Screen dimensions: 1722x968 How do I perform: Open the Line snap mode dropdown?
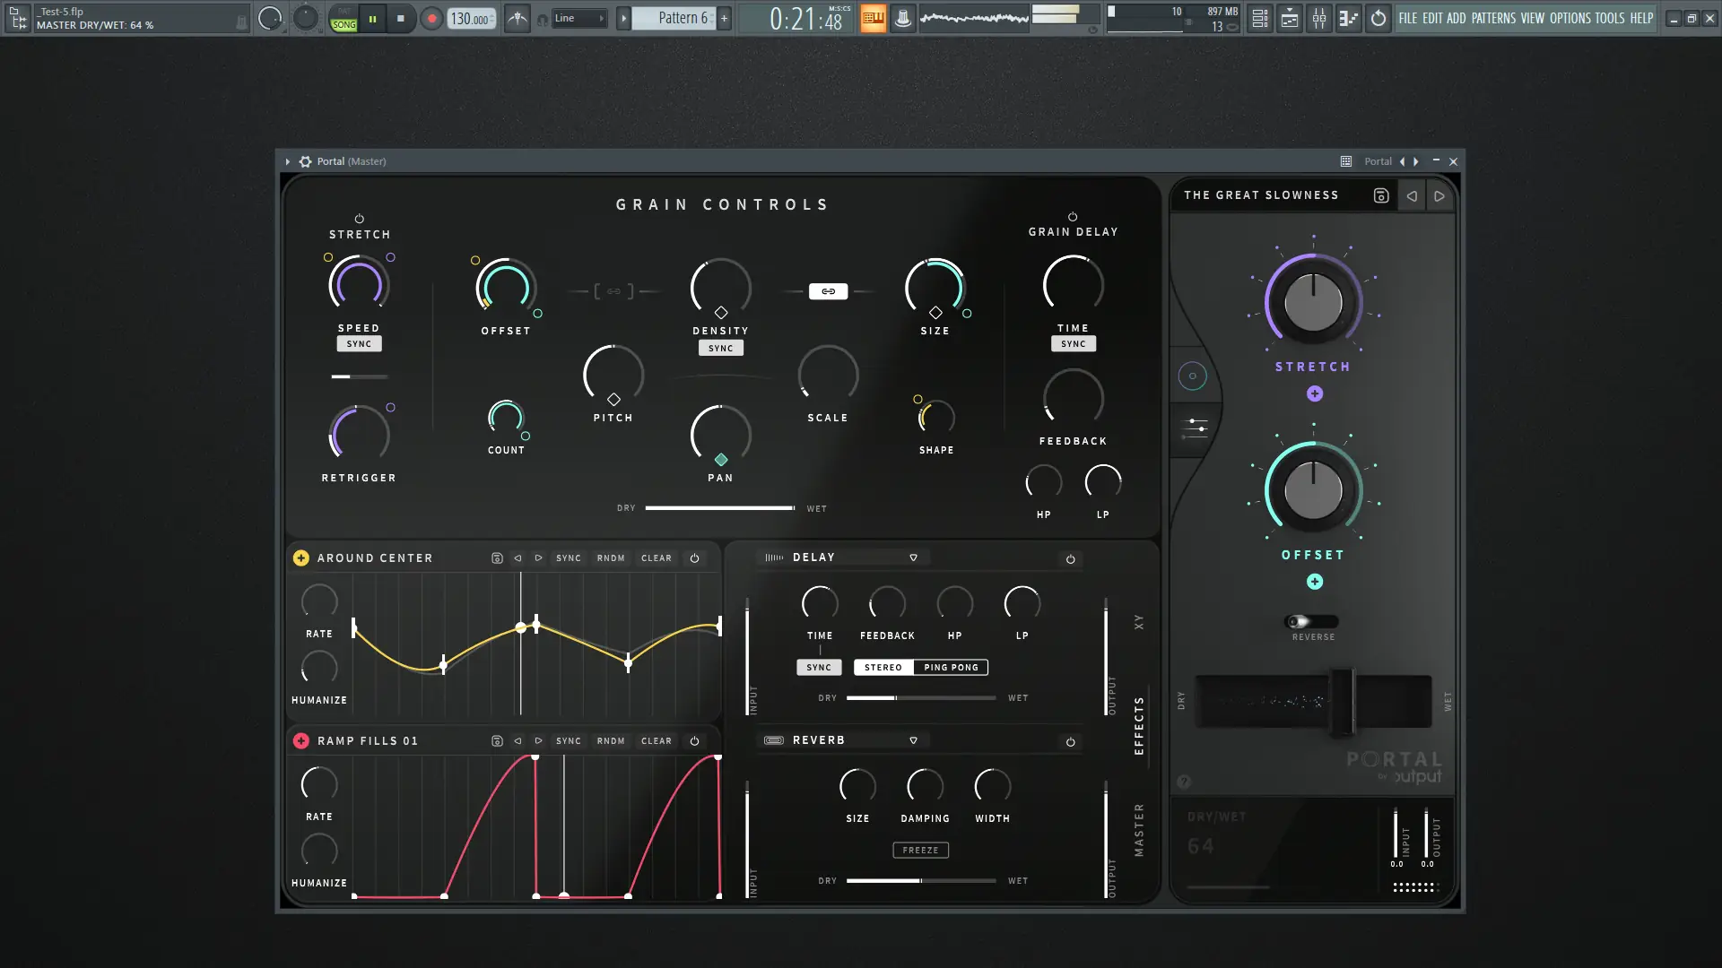click(x=578, y=18)
